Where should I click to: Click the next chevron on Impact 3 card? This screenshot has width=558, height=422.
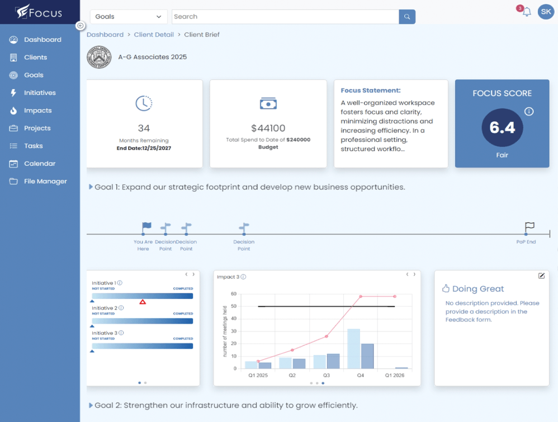click(414, 274)
